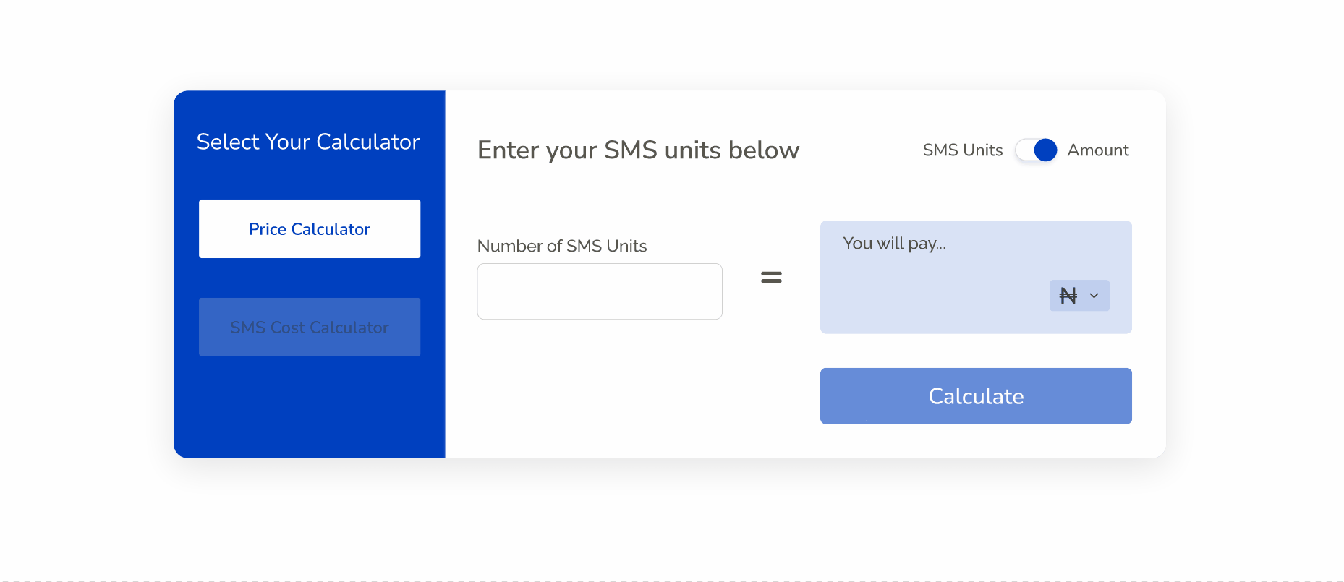
Task: Click the Select Your Calculator sidebar title
Action: click(307, 142)
